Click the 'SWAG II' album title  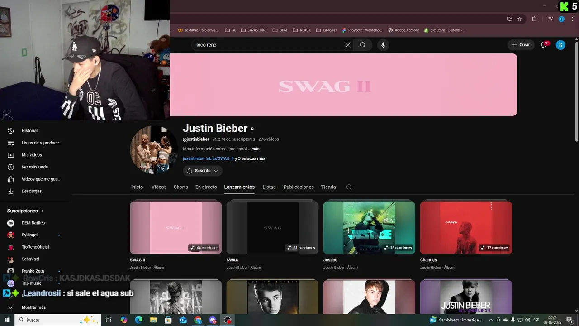(138, 260)
